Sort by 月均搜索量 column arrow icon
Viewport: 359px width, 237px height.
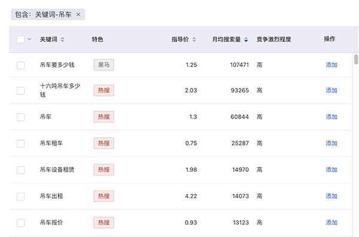246,39
